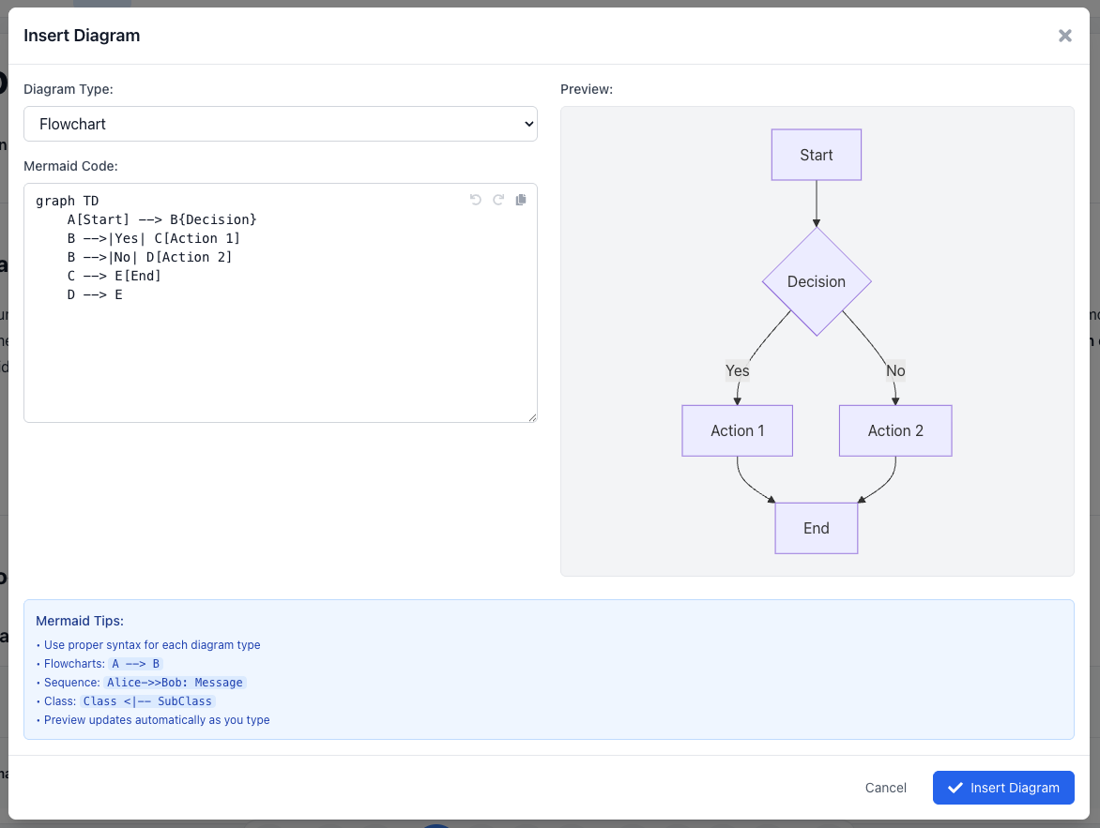Open the Diagram Type dropdown
Image resolution: width=1100 pixels, height=828 pixels.
[x=281, y=124]
